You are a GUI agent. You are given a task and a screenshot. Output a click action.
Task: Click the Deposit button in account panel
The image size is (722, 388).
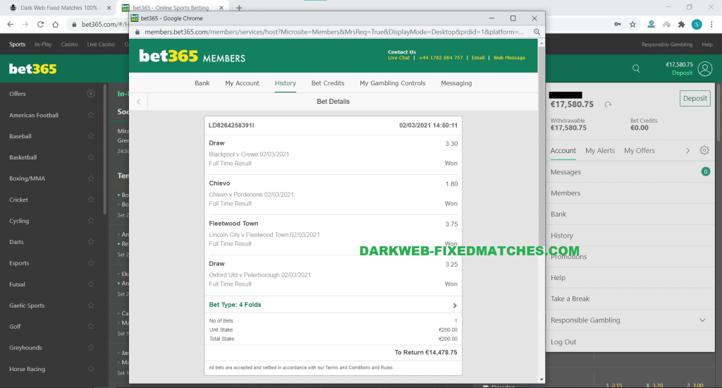(695, 98)
